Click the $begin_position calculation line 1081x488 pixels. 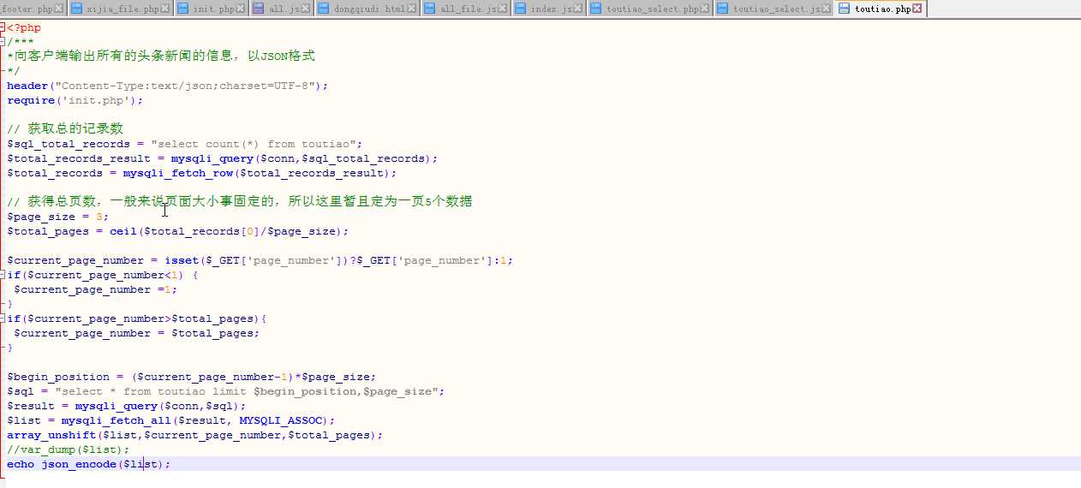(x=191, y=377)
